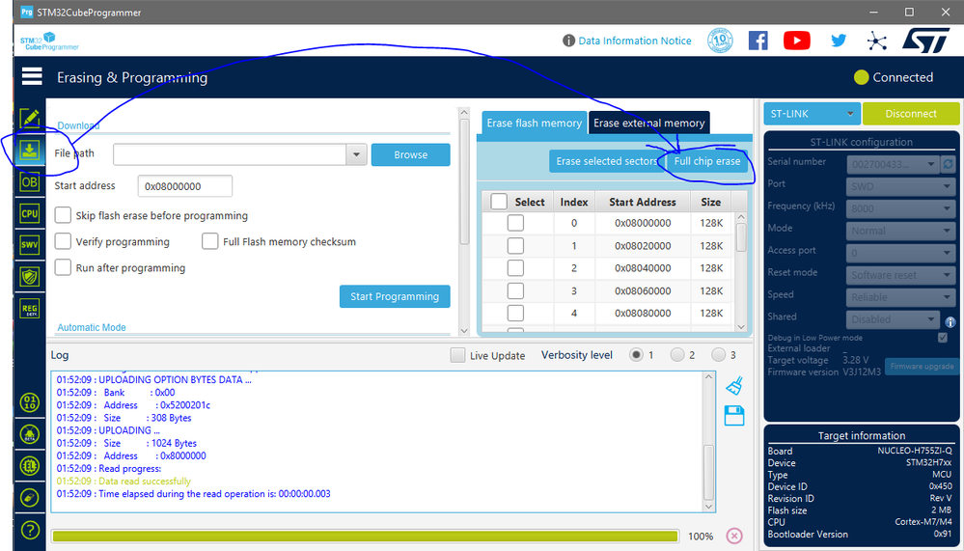Open ST Twitter page icon
This screenshot has width=964, height=551.
839,41
